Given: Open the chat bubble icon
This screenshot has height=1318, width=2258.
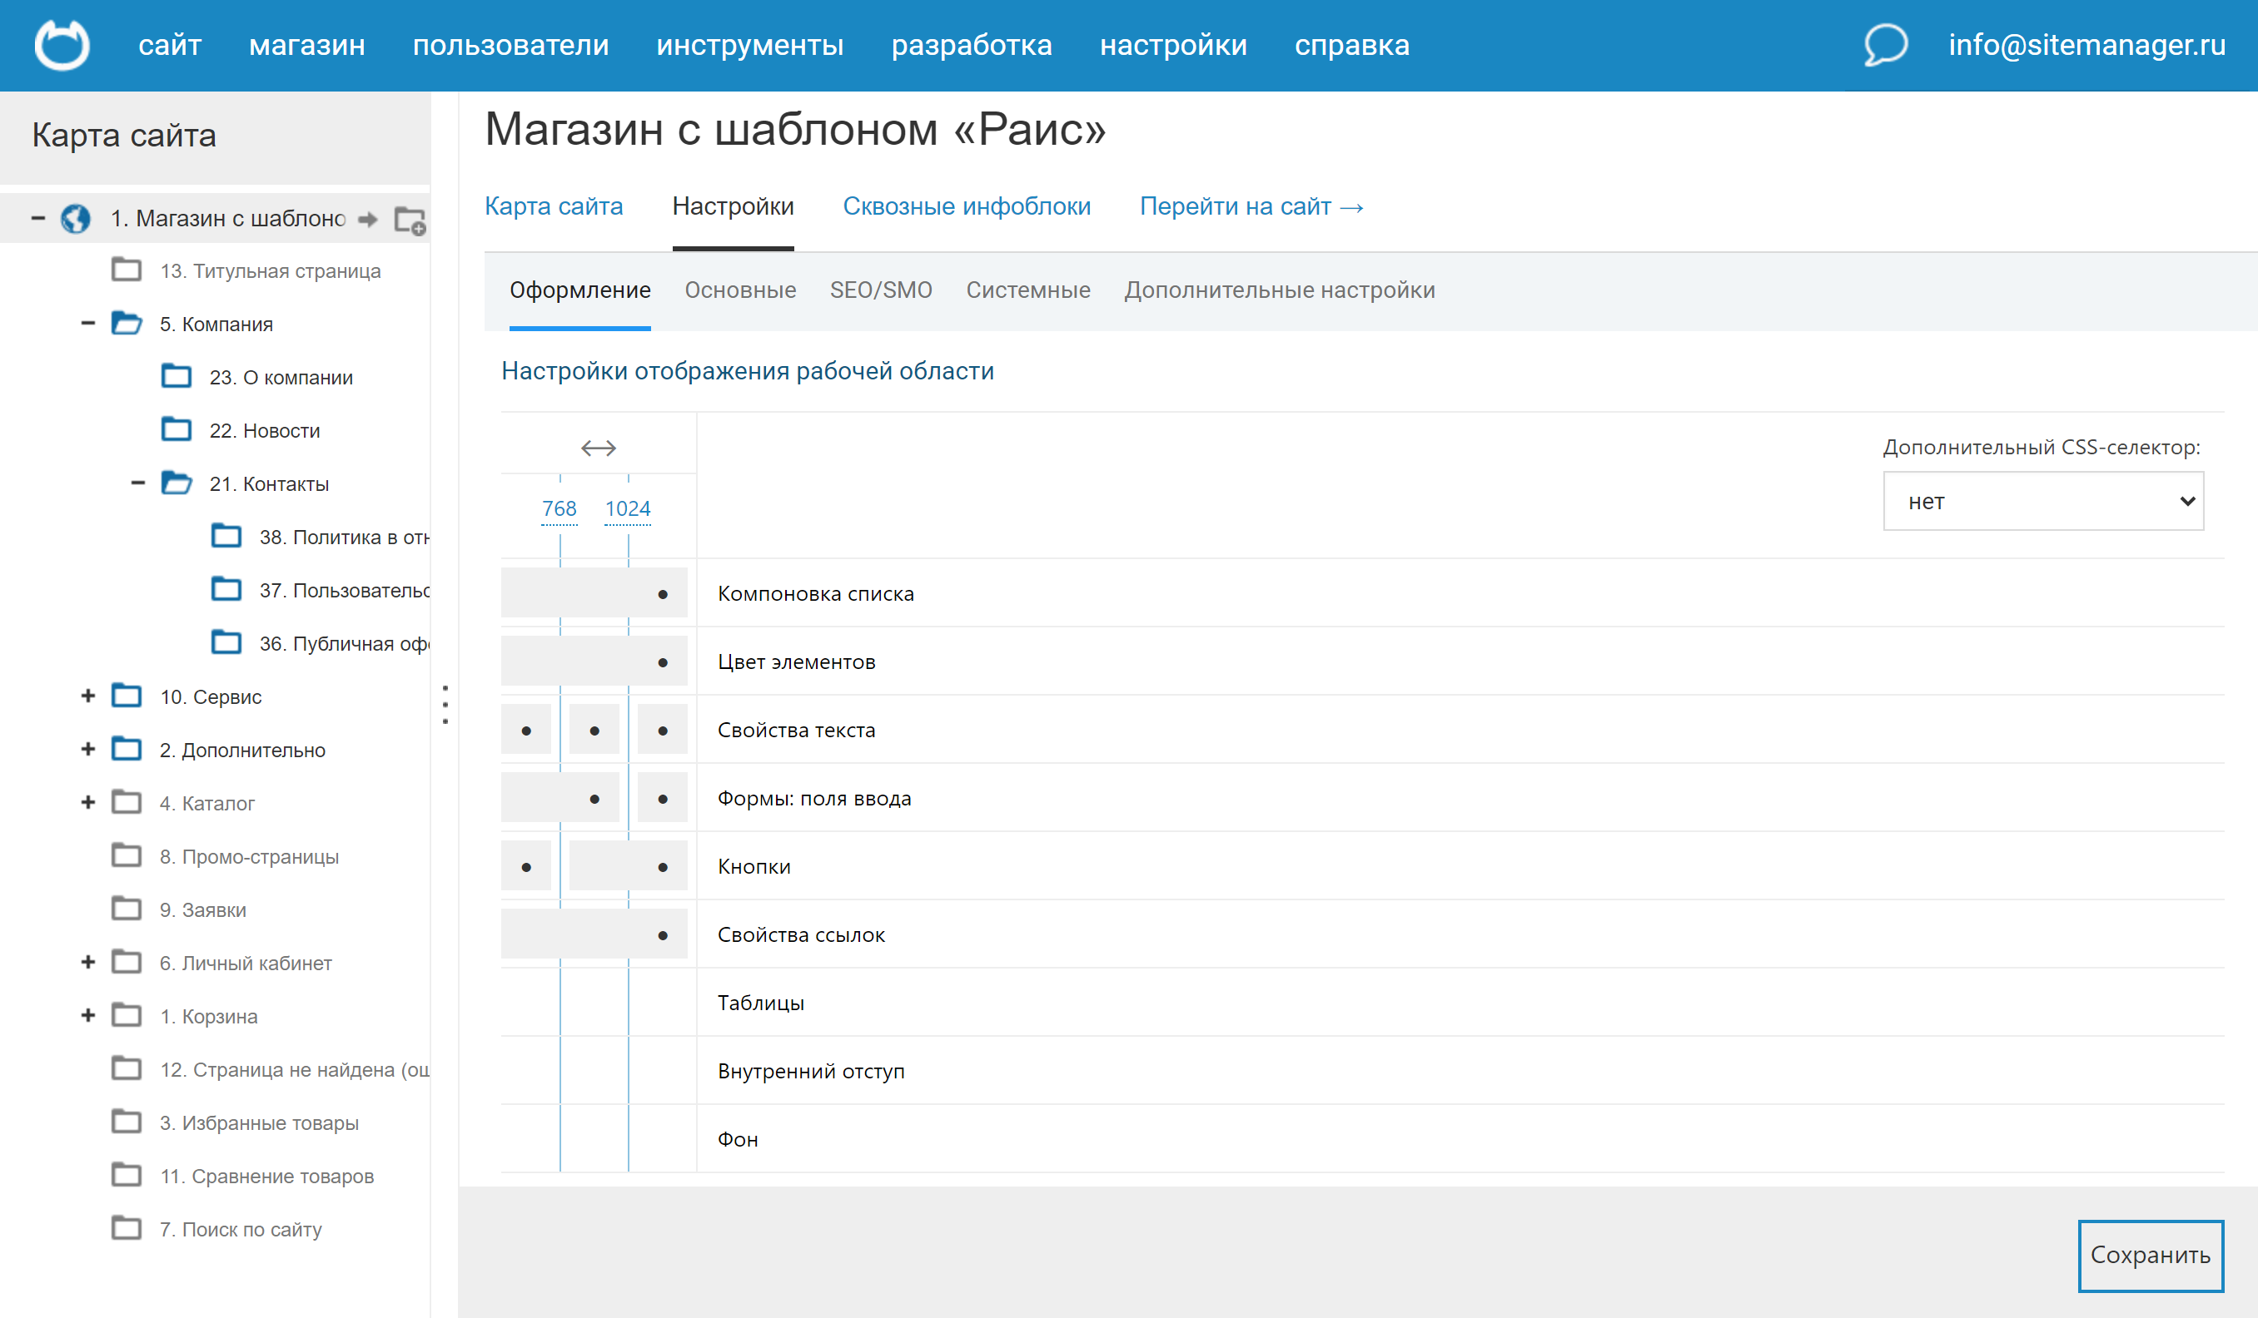Looking at the screenshot, I should point(1885,45).
